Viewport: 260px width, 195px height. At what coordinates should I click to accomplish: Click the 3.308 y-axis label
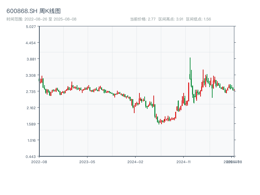pyautogui.click(x=31, y=75)
